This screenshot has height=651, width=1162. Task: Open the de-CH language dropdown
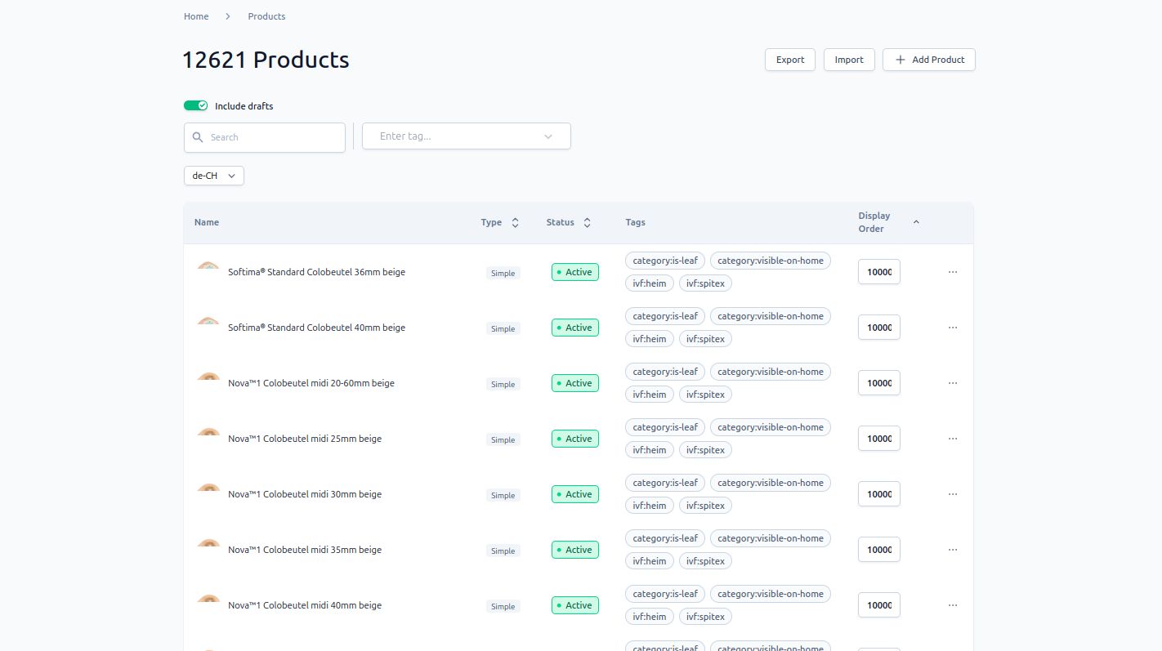pos(214,176)
